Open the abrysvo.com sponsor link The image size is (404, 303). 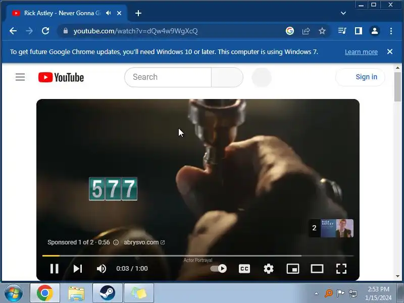[x=144, y=242]
